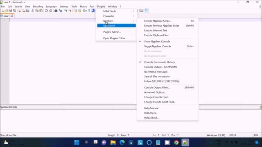Screen dimensions: 262x147
Task: Open the Encoding menu
Action: pyautogui.click(x=38, y=7)
